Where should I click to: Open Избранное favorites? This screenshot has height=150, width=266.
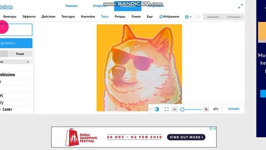(169, 17)
